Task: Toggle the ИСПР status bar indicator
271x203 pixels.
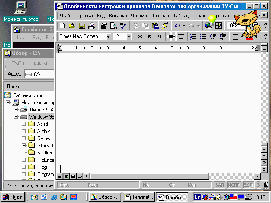Action: pos(234,185)
